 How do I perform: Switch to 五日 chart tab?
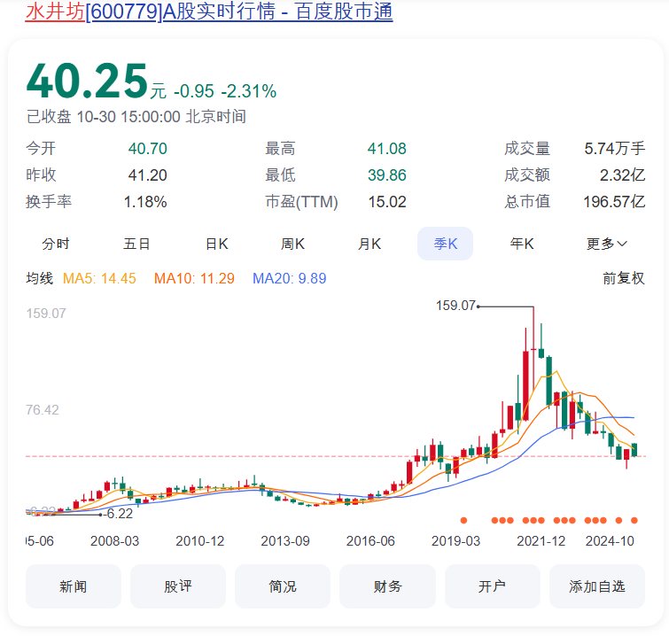[x=136, y=244]
